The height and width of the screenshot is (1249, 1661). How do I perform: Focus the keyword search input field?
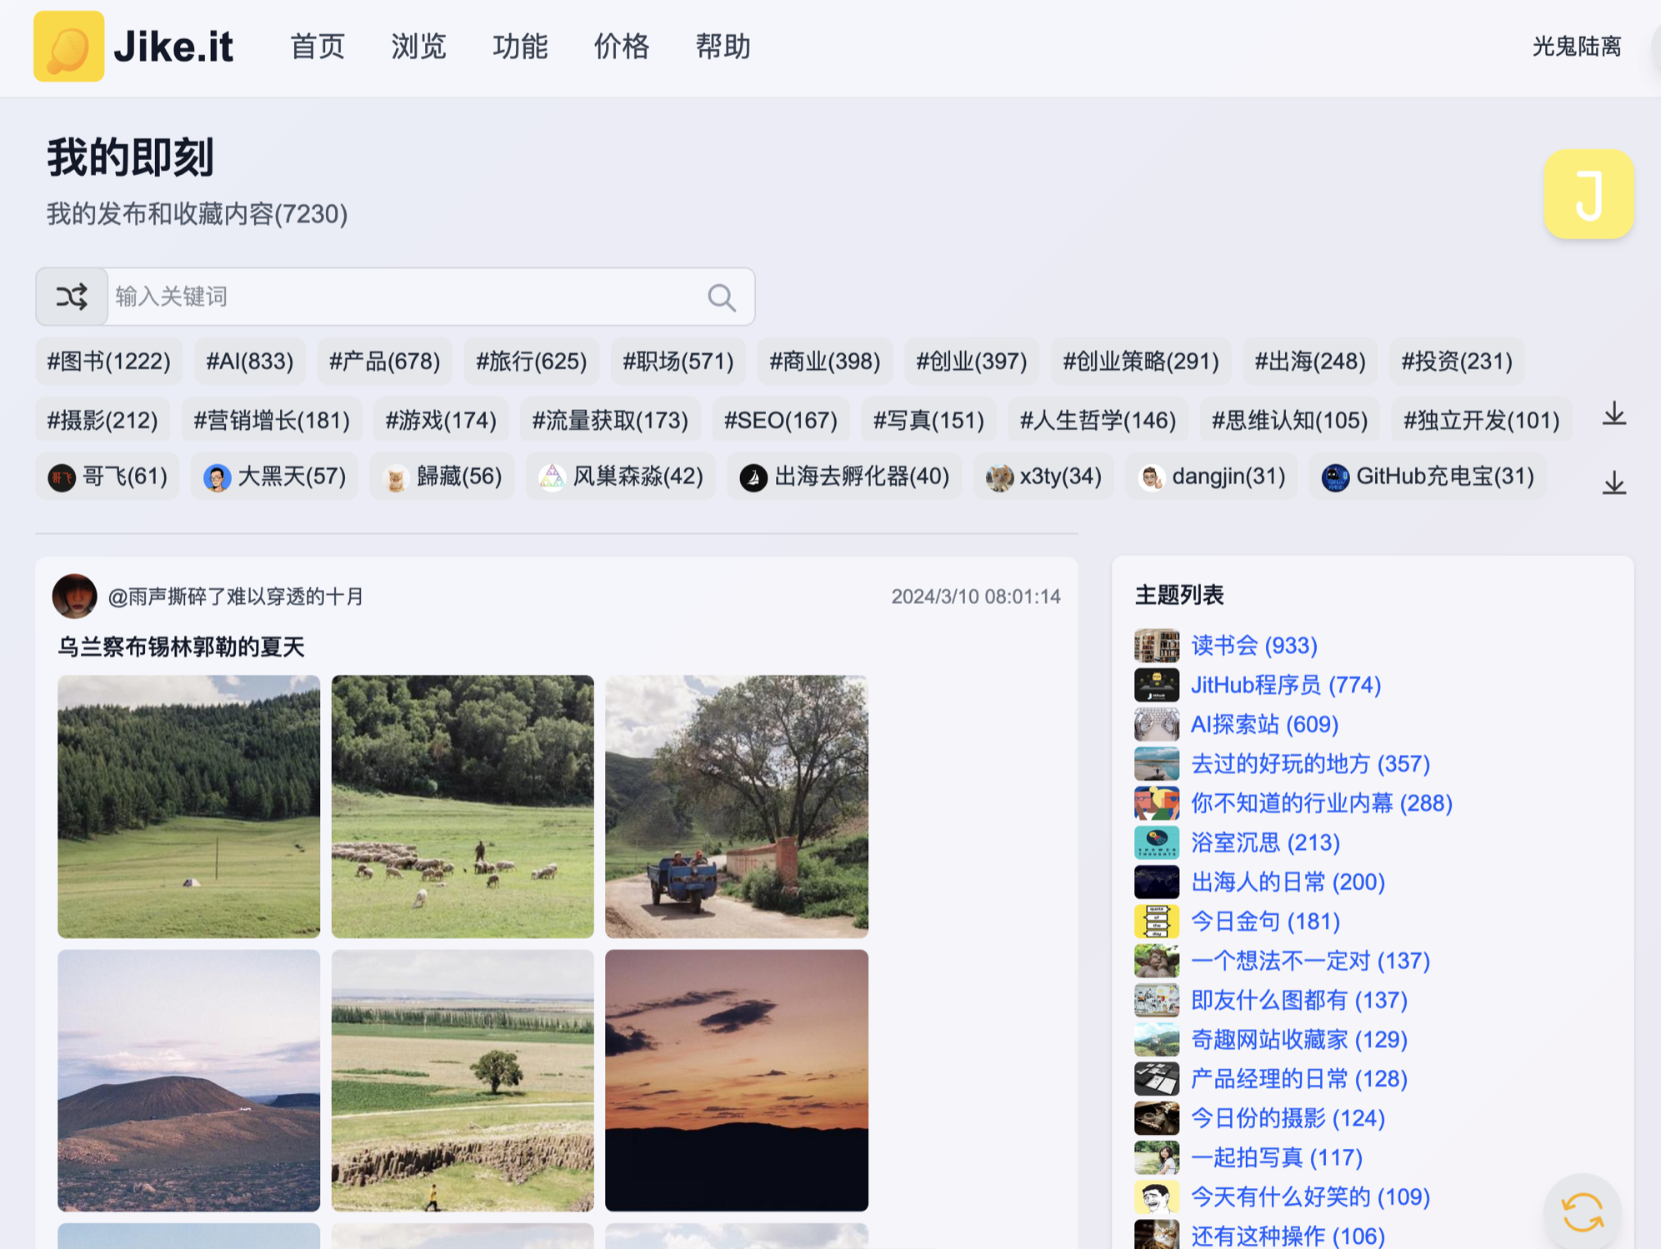(x=400, y=297)
